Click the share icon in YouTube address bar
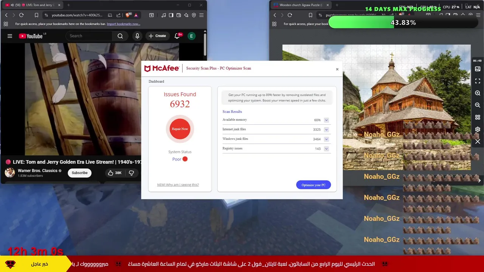The height and width of the screenshot is (272, 484). click(x=118, y=15)
